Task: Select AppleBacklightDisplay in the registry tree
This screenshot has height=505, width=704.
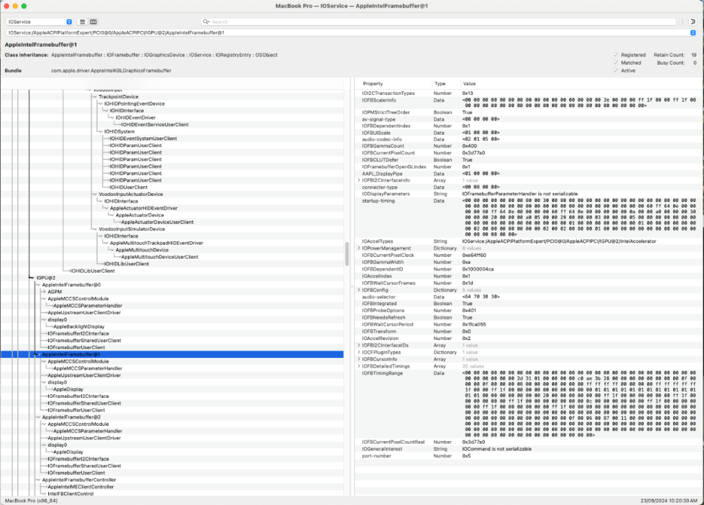Action: (79, 326)
